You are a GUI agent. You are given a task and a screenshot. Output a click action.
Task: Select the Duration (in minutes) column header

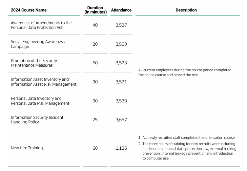tap(95, 10)
